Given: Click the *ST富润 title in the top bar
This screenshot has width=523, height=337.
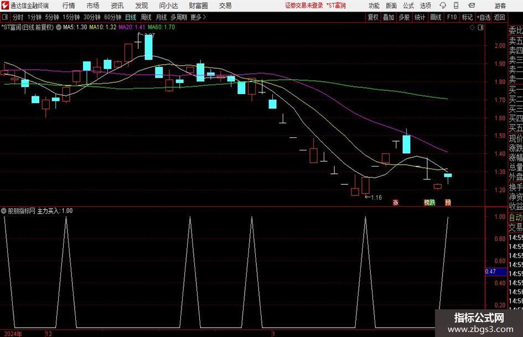Looking at the screenshot, I should click(x=336, y=6).
